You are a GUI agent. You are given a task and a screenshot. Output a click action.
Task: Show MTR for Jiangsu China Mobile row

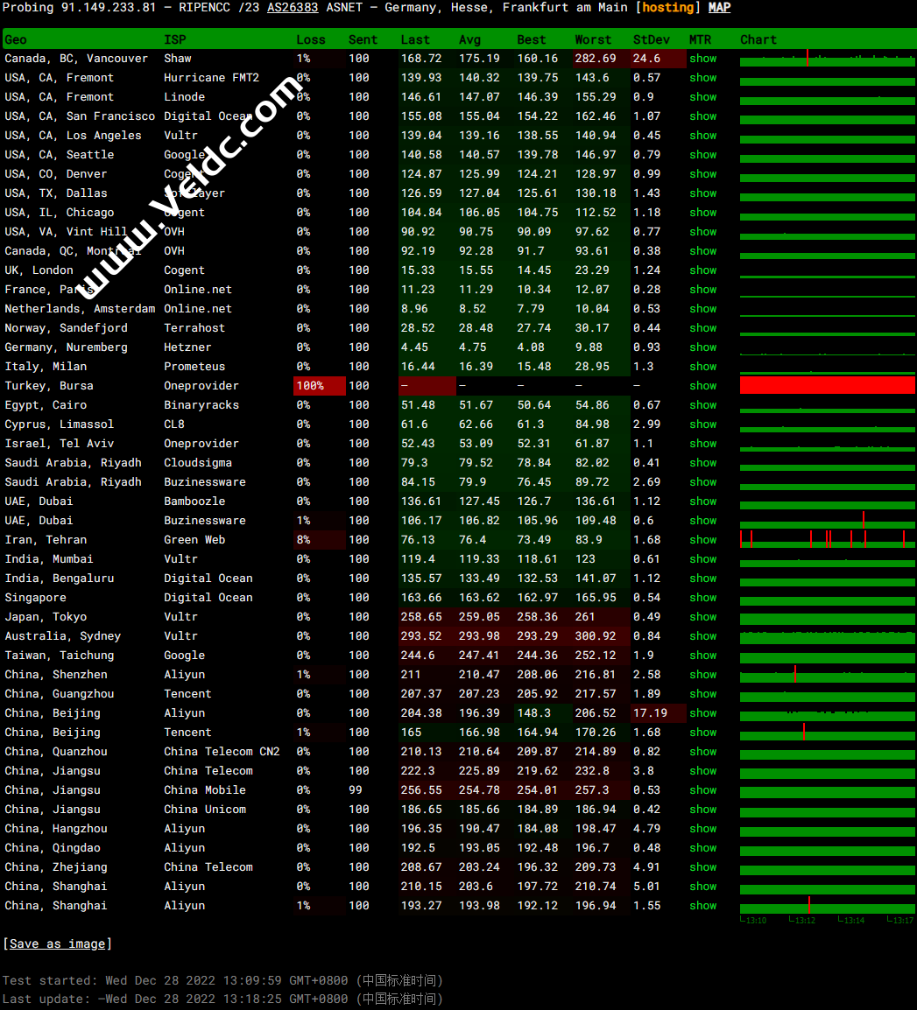click(702, 790)
